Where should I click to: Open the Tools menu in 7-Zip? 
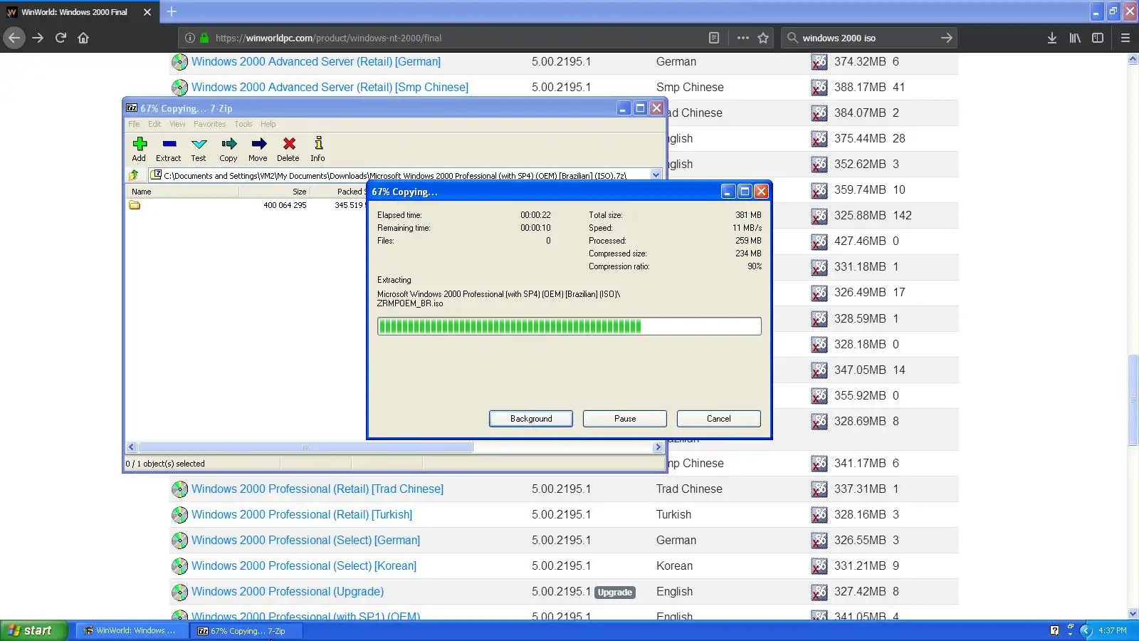click(x=243, y=124)
